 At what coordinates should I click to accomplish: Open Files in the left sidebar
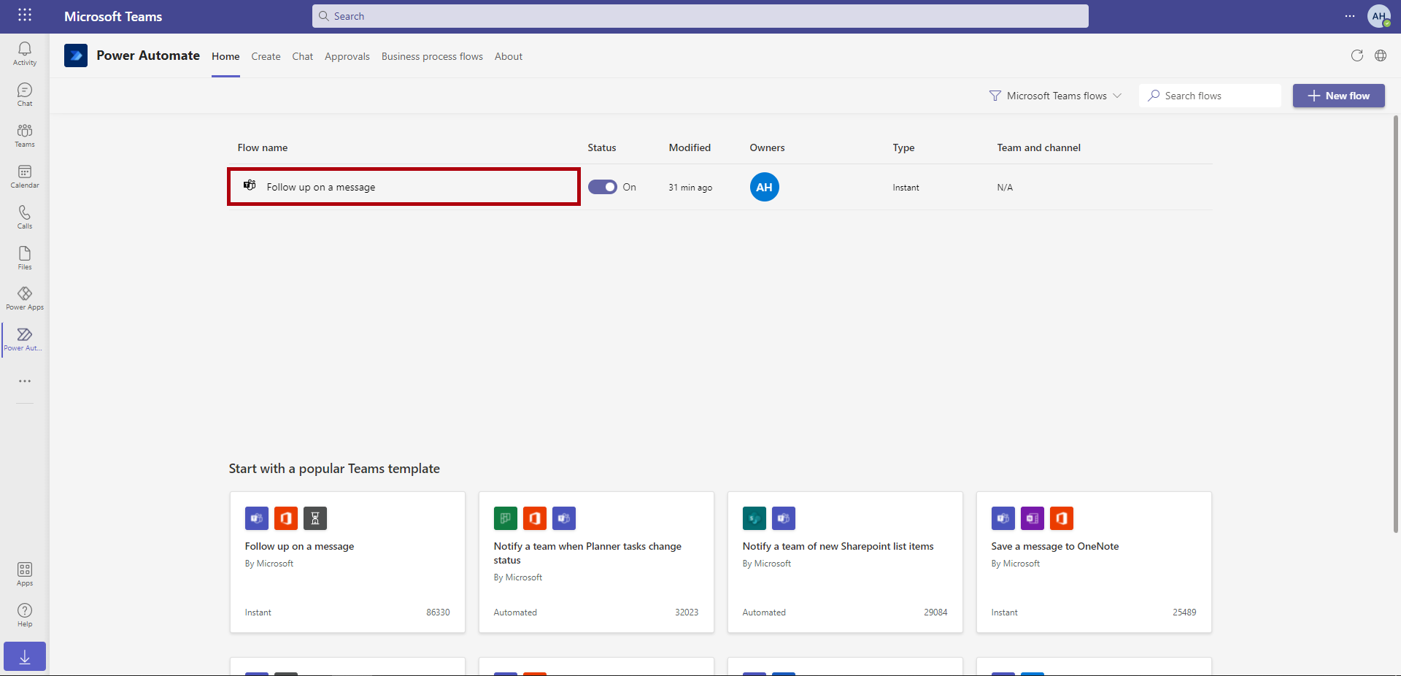pos(25,258)
